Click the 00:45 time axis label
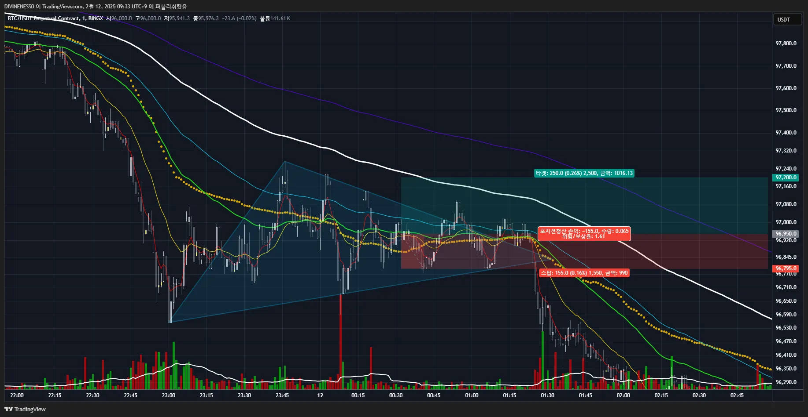 (434, 395)
